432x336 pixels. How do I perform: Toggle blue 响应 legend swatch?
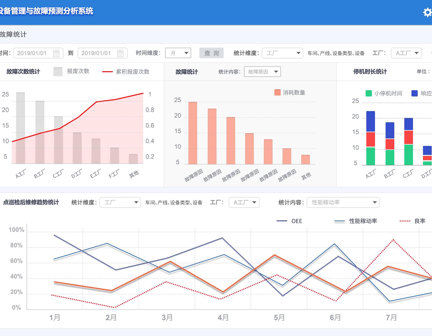click(x=415, y=93)
